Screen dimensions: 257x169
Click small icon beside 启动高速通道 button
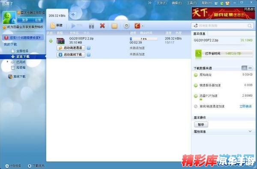coord(89,48)
